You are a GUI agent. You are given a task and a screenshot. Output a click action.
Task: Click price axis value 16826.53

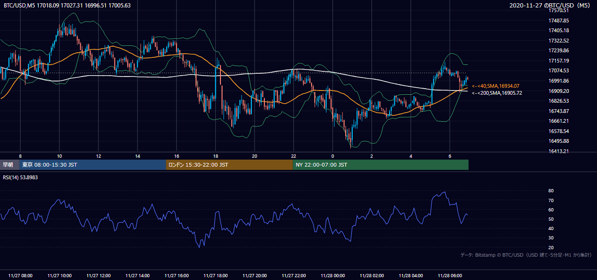pos(559,101)
